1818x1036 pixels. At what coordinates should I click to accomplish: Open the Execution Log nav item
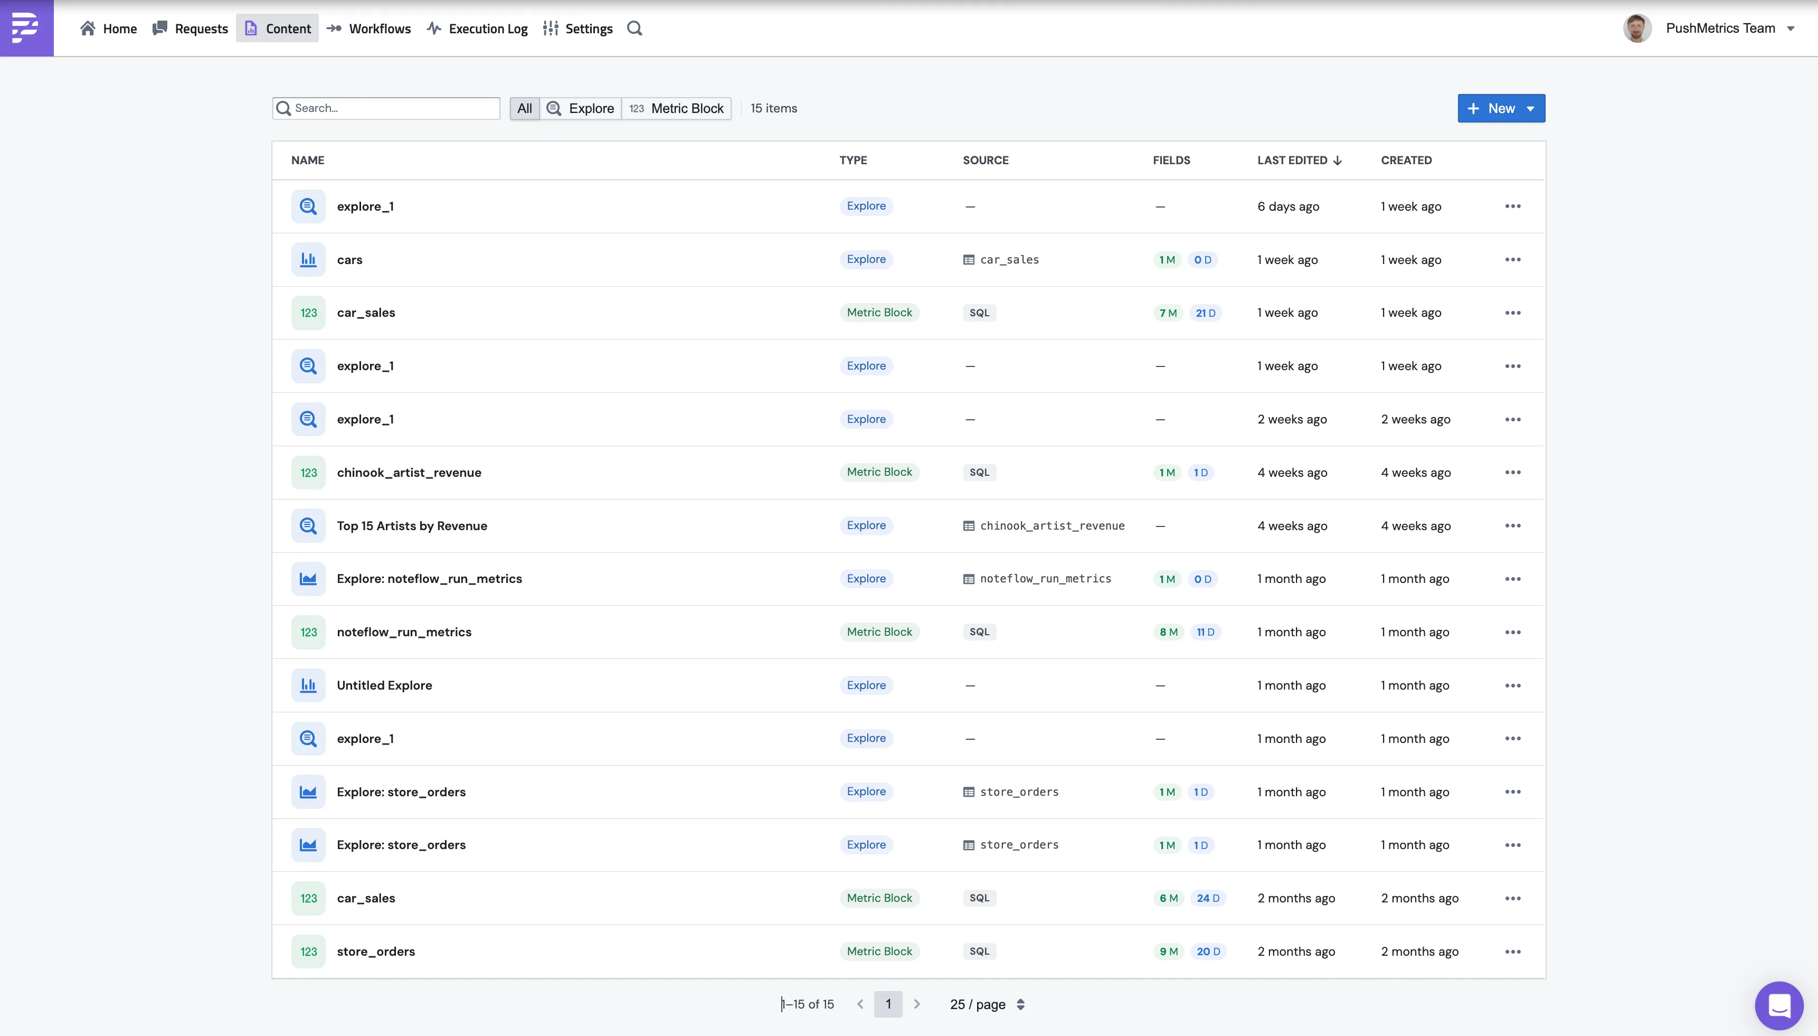(477, 29)
